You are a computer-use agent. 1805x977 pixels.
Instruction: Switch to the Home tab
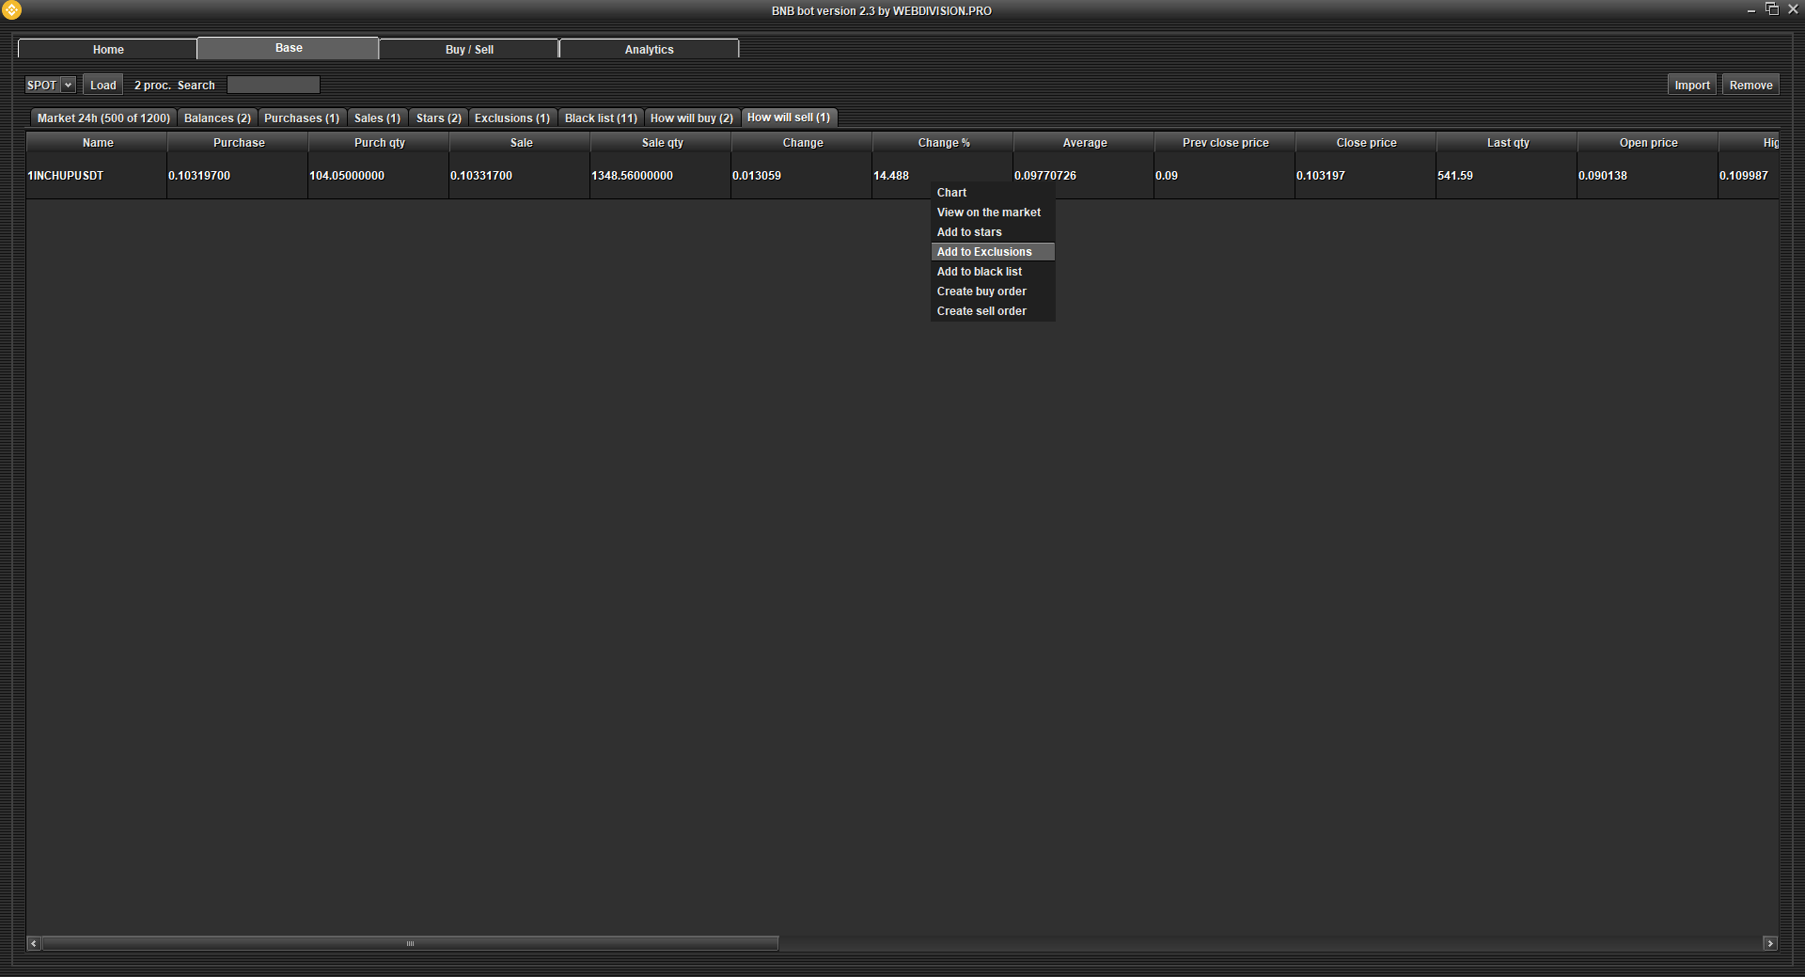pos(107,49)
